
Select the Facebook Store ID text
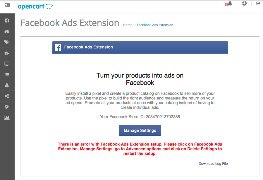(x=140, y=117)
